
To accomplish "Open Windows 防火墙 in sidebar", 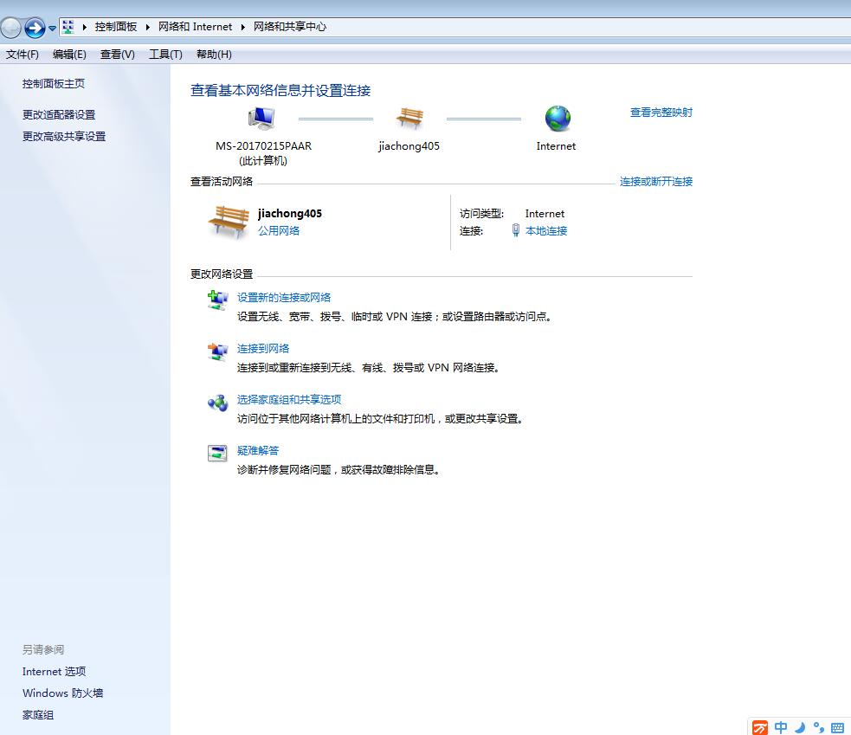I will click(x=62, y=693).
